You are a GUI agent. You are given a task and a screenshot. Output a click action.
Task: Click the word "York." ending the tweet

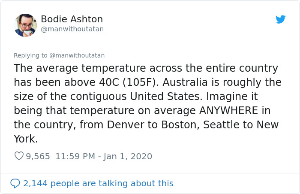click(26, 139)
